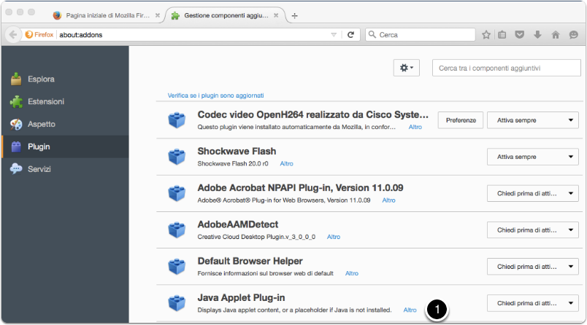The image size is (587, 325).
Task: Click Altro link for Adobe Acrobat plug-in
Action: click(388, 200)
